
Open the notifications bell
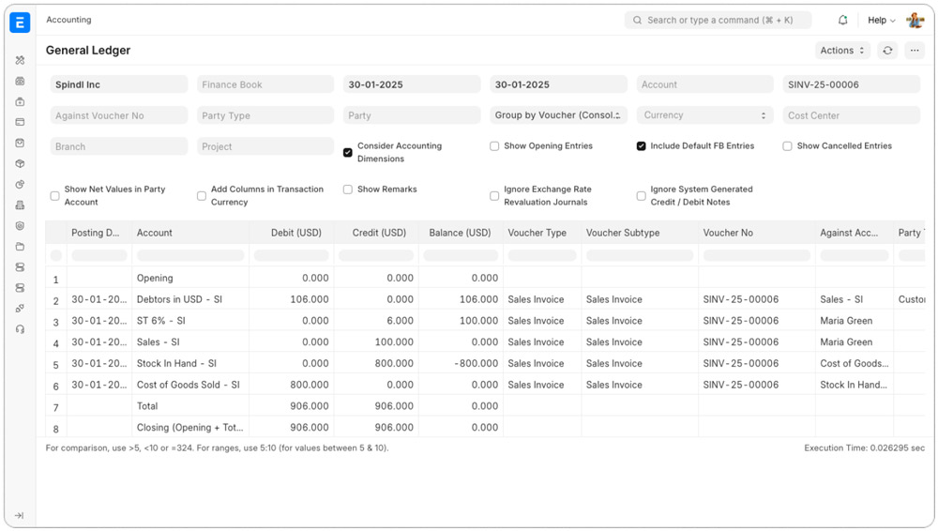[x=843, y=20]
